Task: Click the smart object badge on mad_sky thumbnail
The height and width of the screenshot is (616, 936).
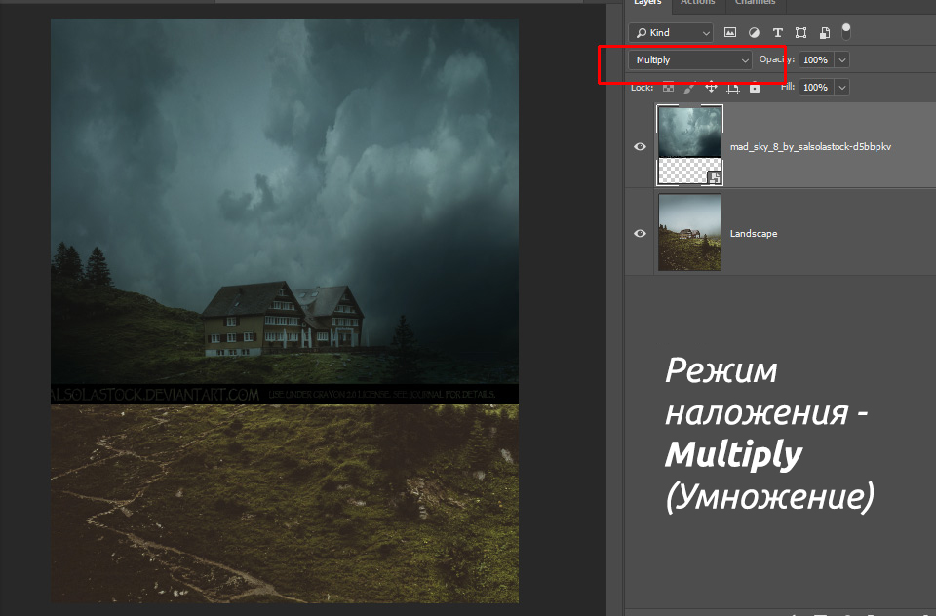Action: click(x=715, y=177)
